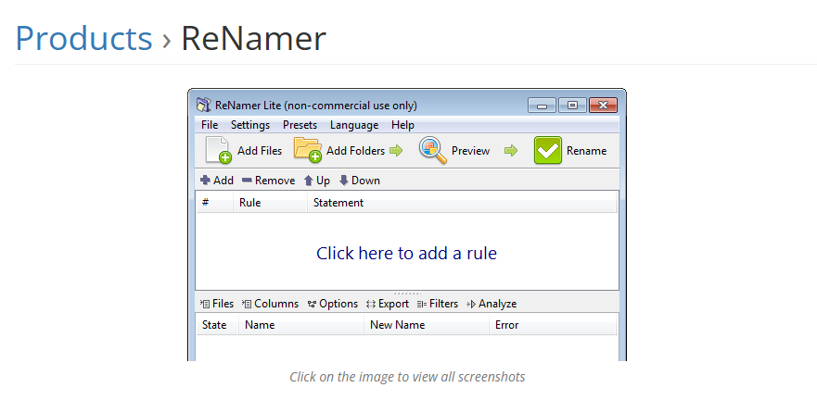Sort by Error column header
Image resolution: width=817 pixels, height=400 pixels.
pos(553,325)
